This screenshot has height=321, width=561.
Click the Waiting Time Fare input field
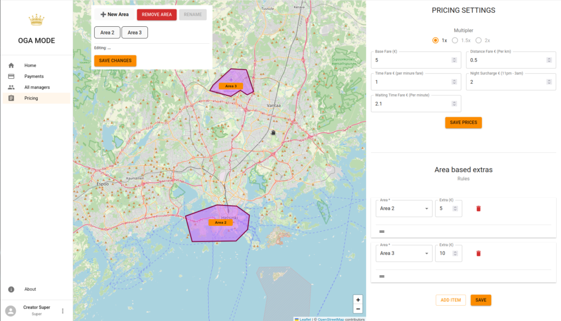[411, 104]
